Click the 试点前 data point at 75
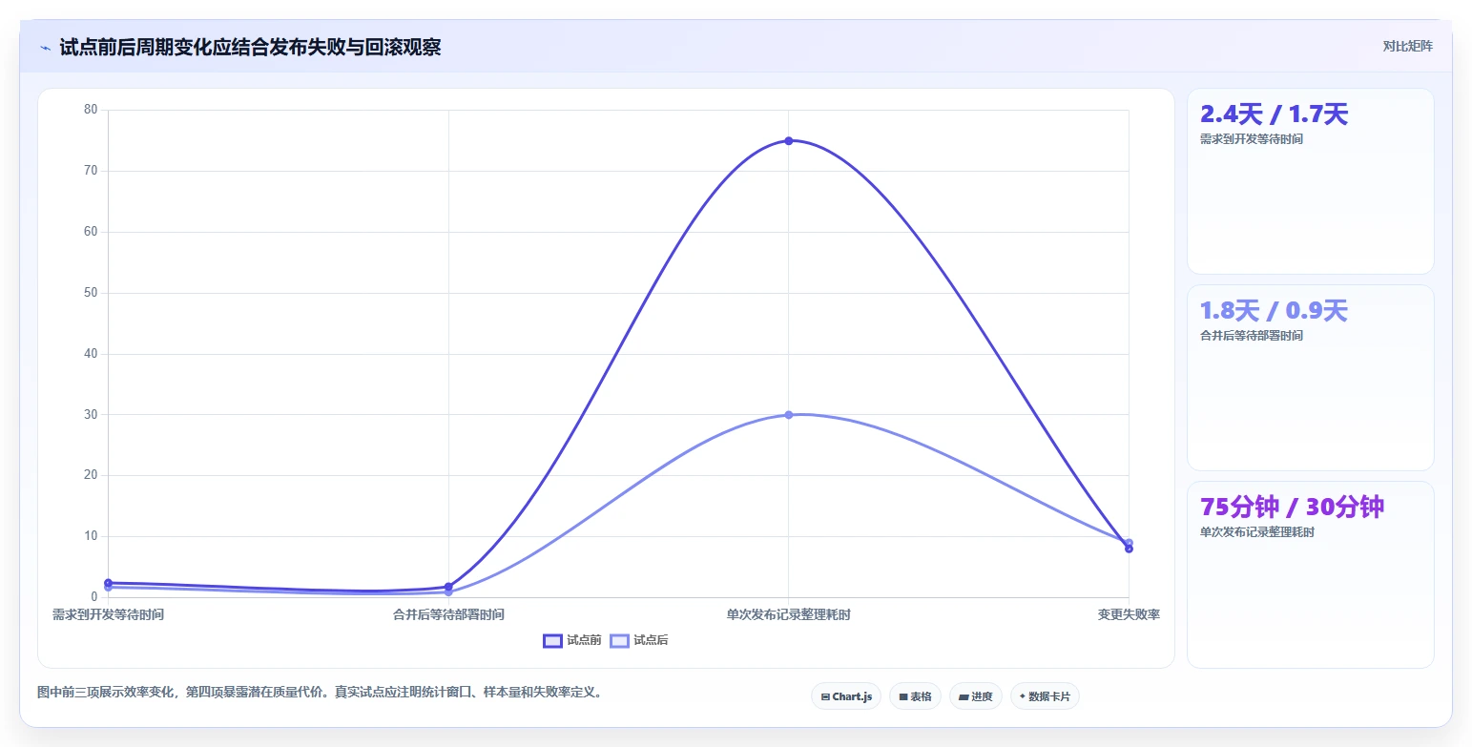 [789, 141]
